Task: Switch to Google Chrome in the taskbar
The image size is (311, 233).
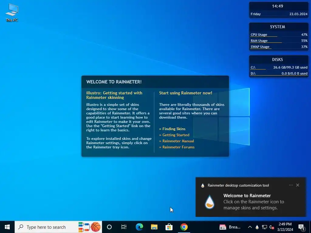Action: click(x=184, y=227)
